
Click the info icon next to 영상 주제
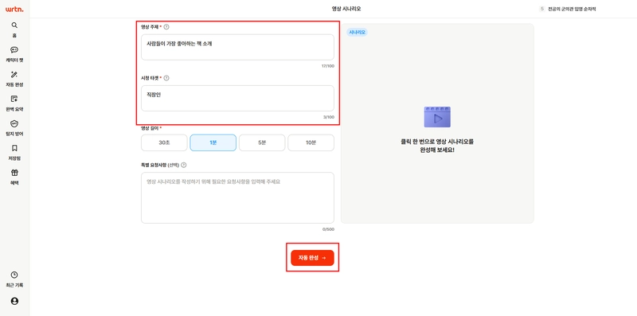(166, 27)
